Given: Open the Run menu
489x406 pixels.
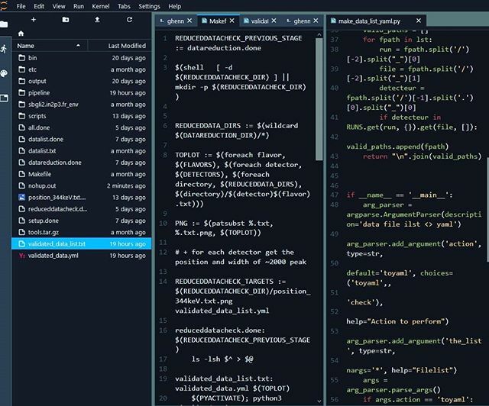Looking at the screenshot, I should (79, 6).
